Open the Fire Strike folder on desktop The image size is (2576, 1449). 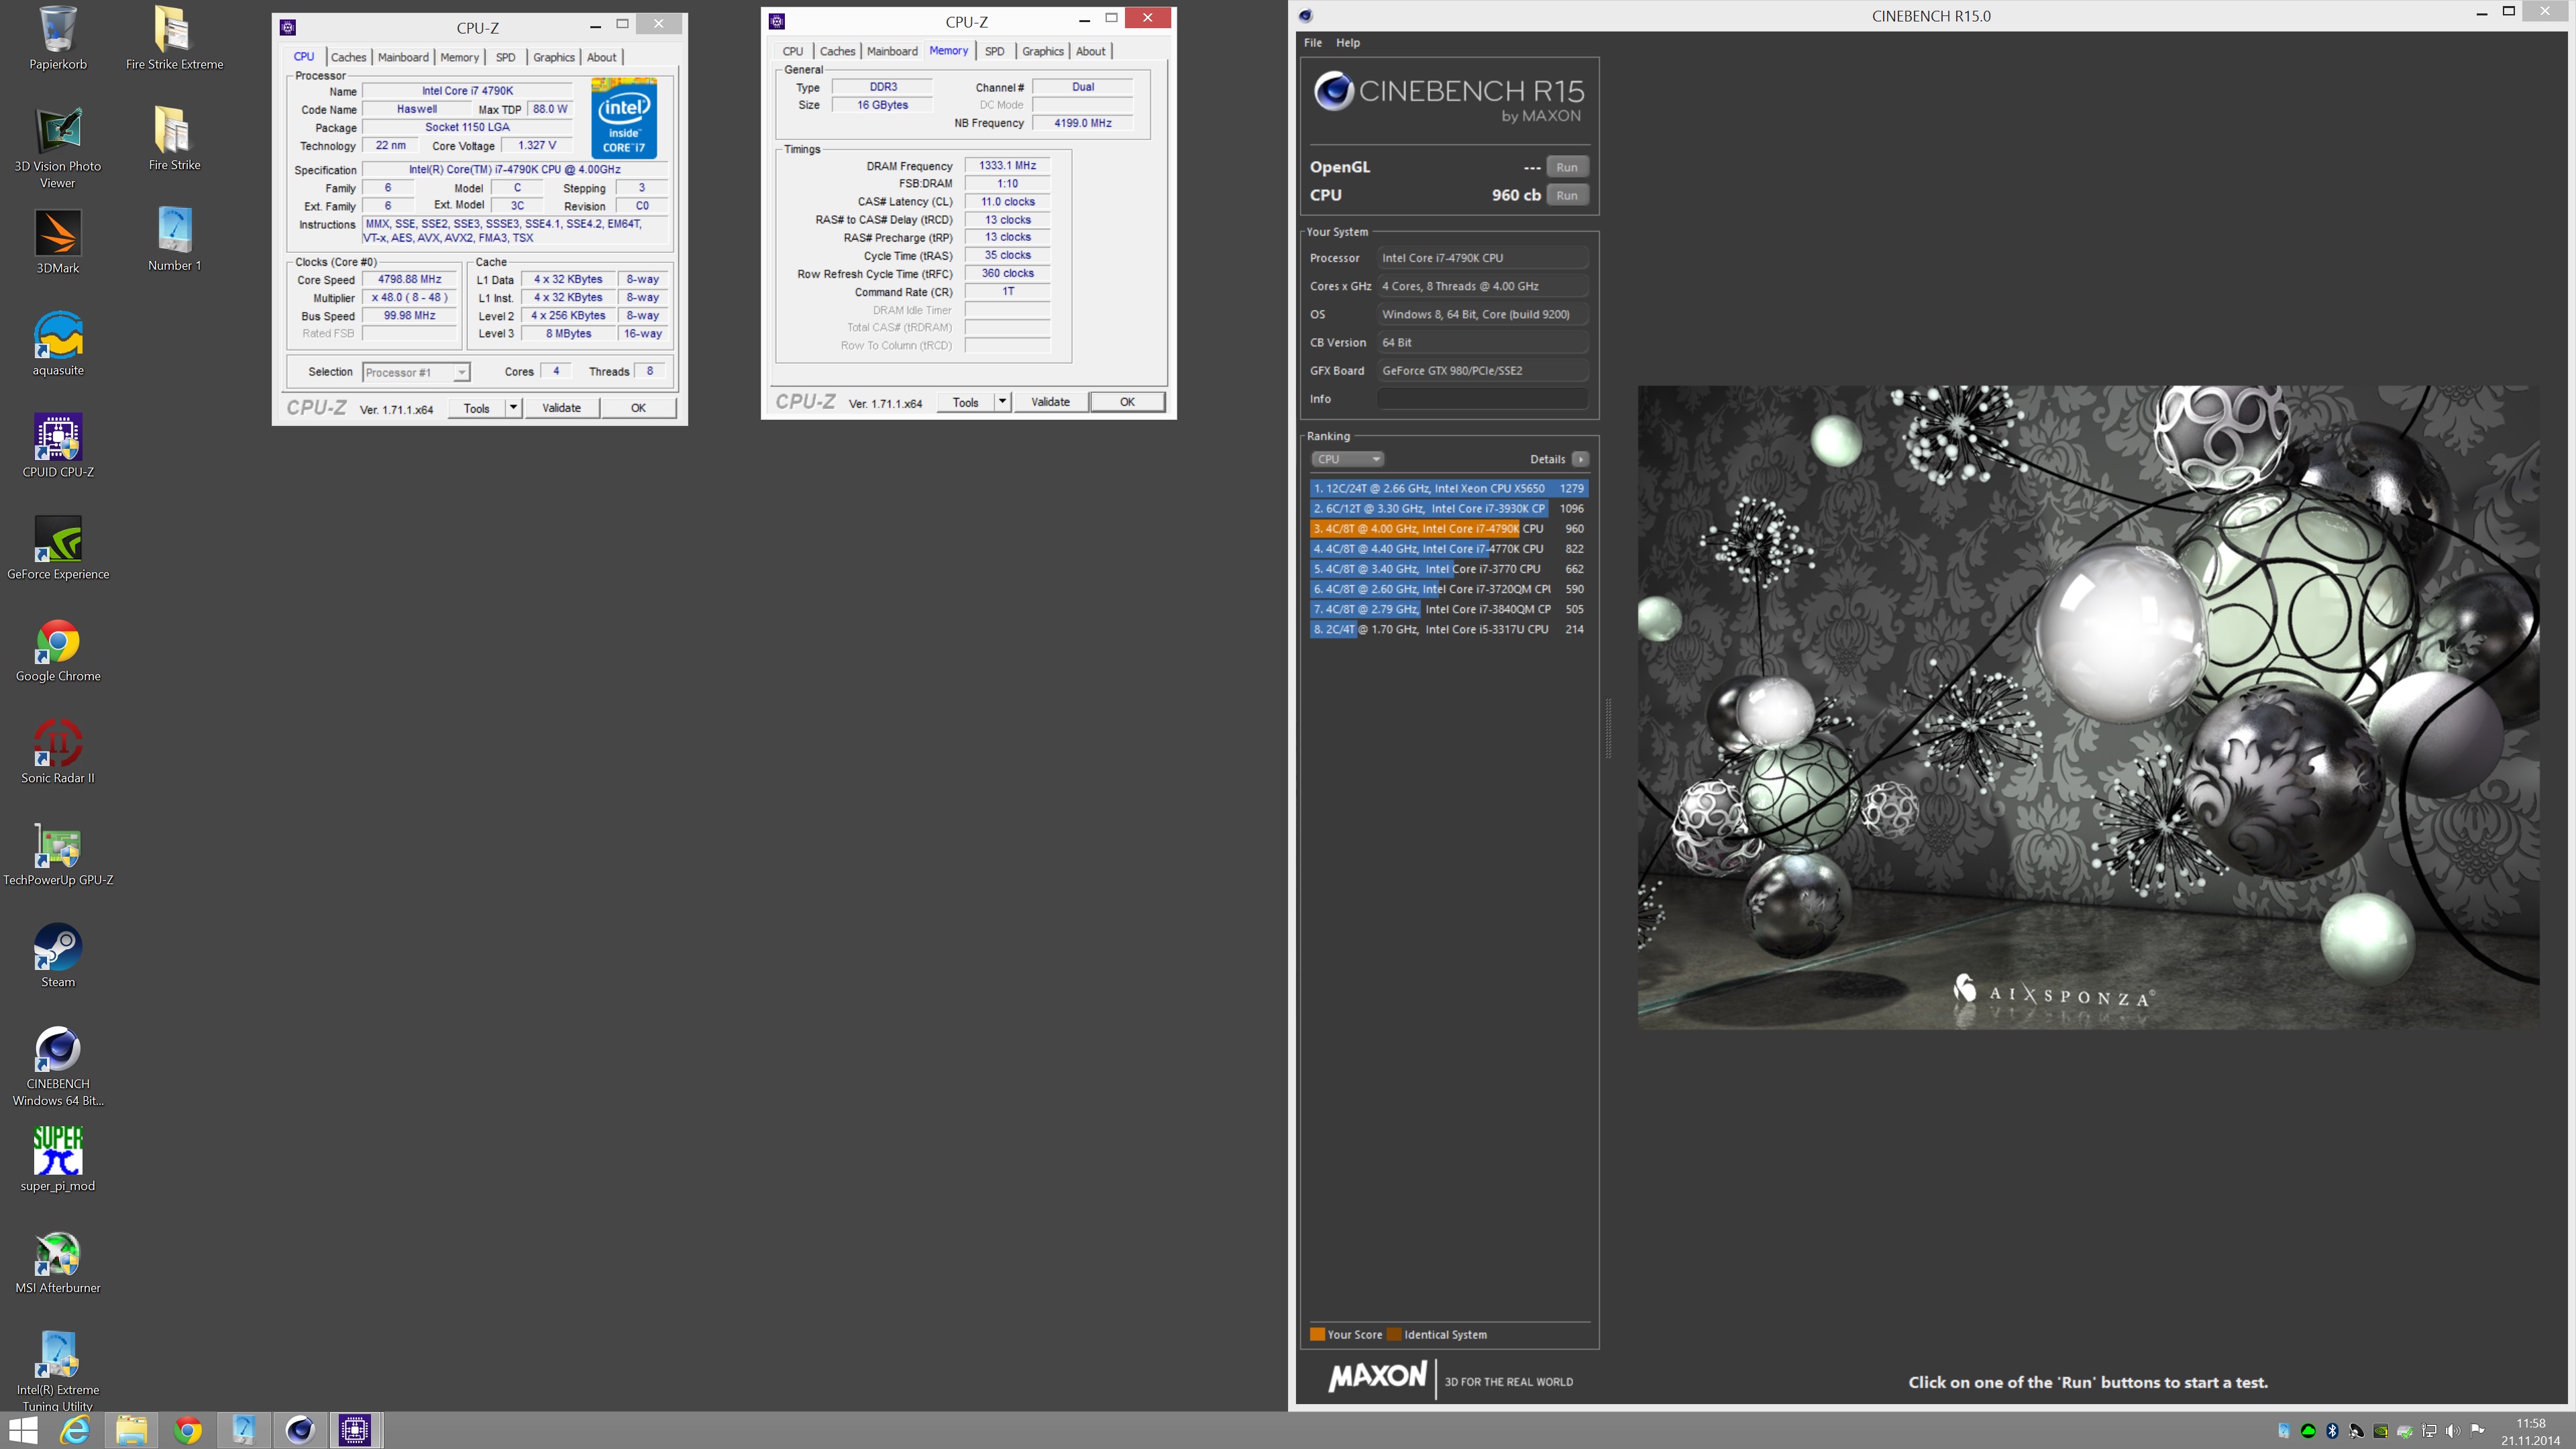(174, 139)
